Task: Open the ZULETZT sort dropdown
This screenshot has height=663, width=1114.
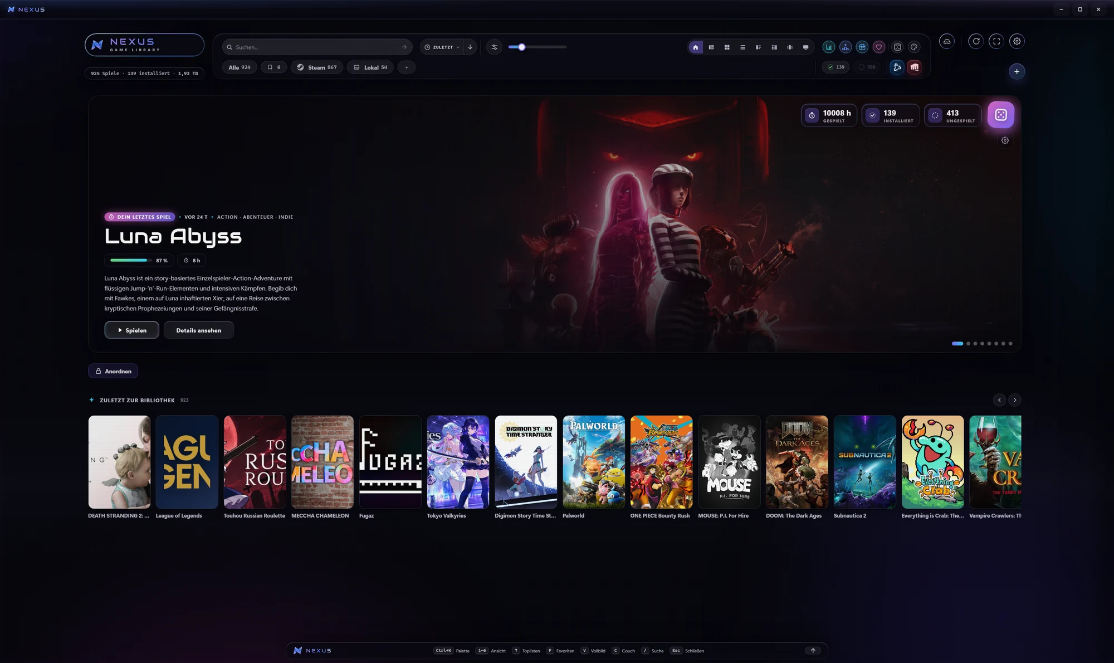Action: point(442,47)
